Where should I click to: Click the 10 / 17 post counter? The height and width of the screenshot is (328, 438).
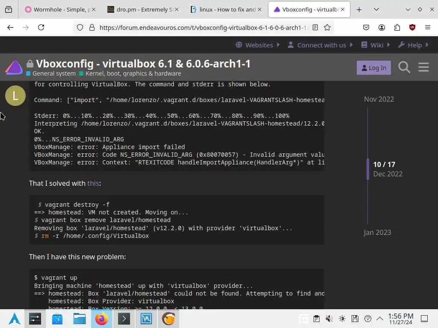point(384,164)
